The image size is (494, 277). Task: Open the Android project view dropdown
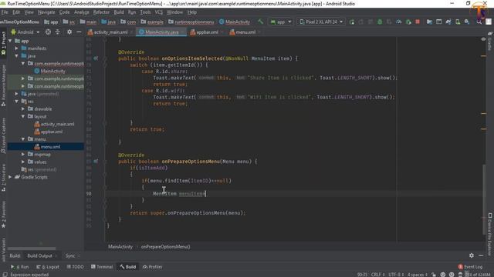point(25,32)
